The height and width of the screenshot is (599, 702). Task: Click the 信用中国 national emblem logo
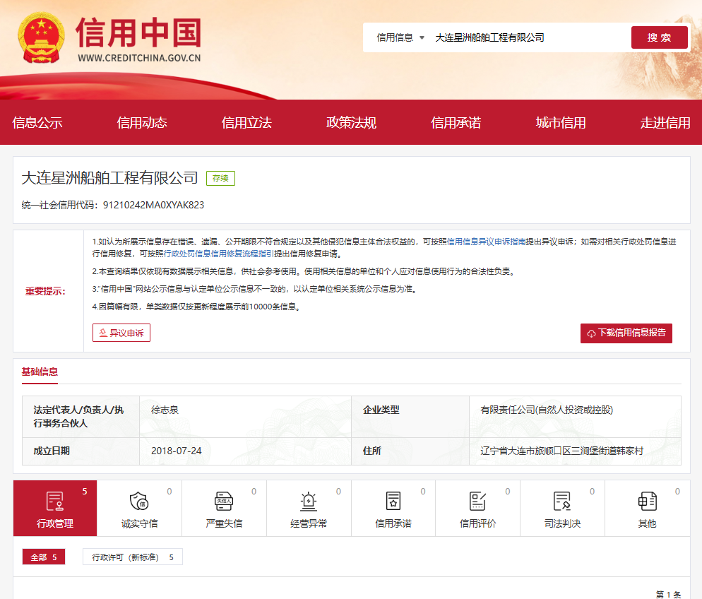point(41,39)
